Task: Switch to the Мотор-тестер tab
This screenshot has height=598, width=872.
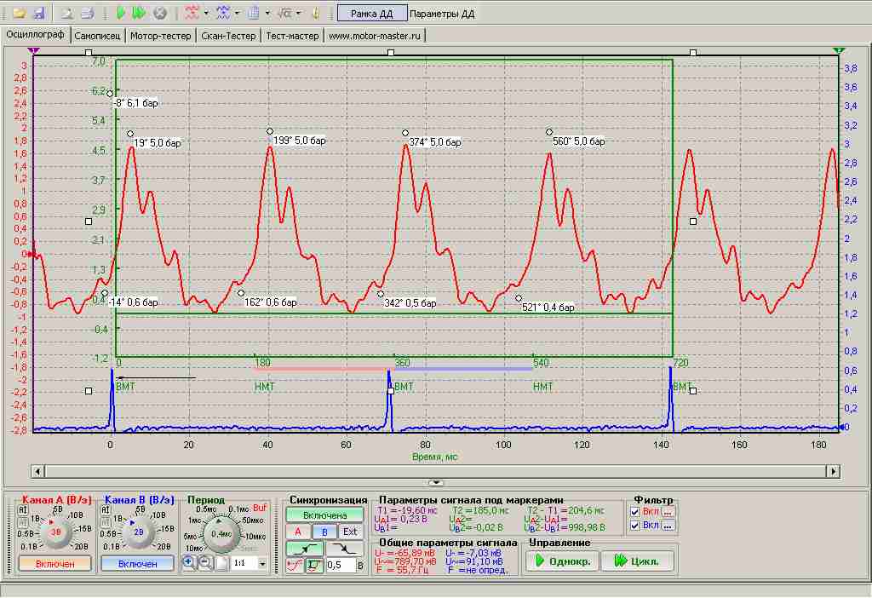Action: click(x=160, y=36)
